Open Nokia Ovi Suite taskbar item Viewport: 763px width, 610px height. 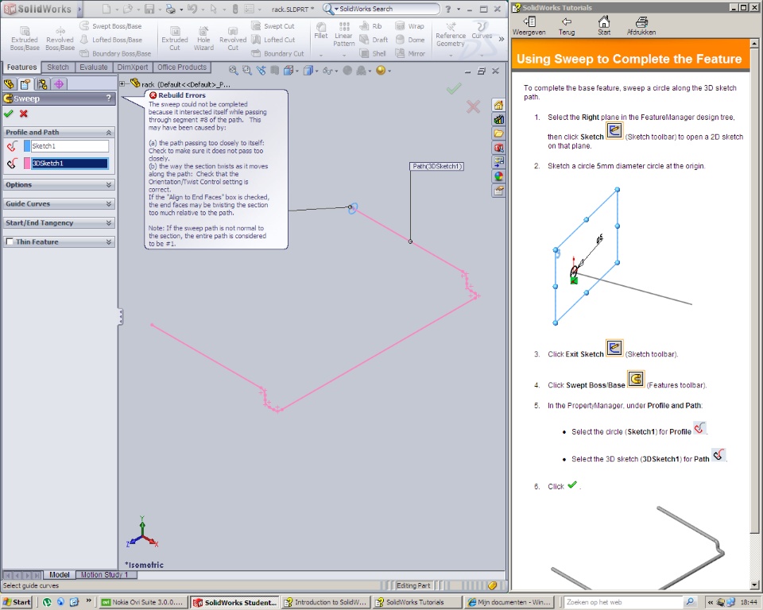142,602
